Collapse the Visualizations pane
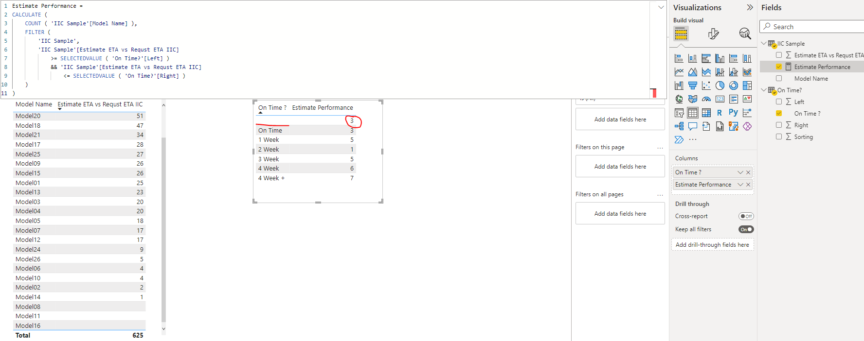This screenshot has height=341, width=864. coord(750,7)
